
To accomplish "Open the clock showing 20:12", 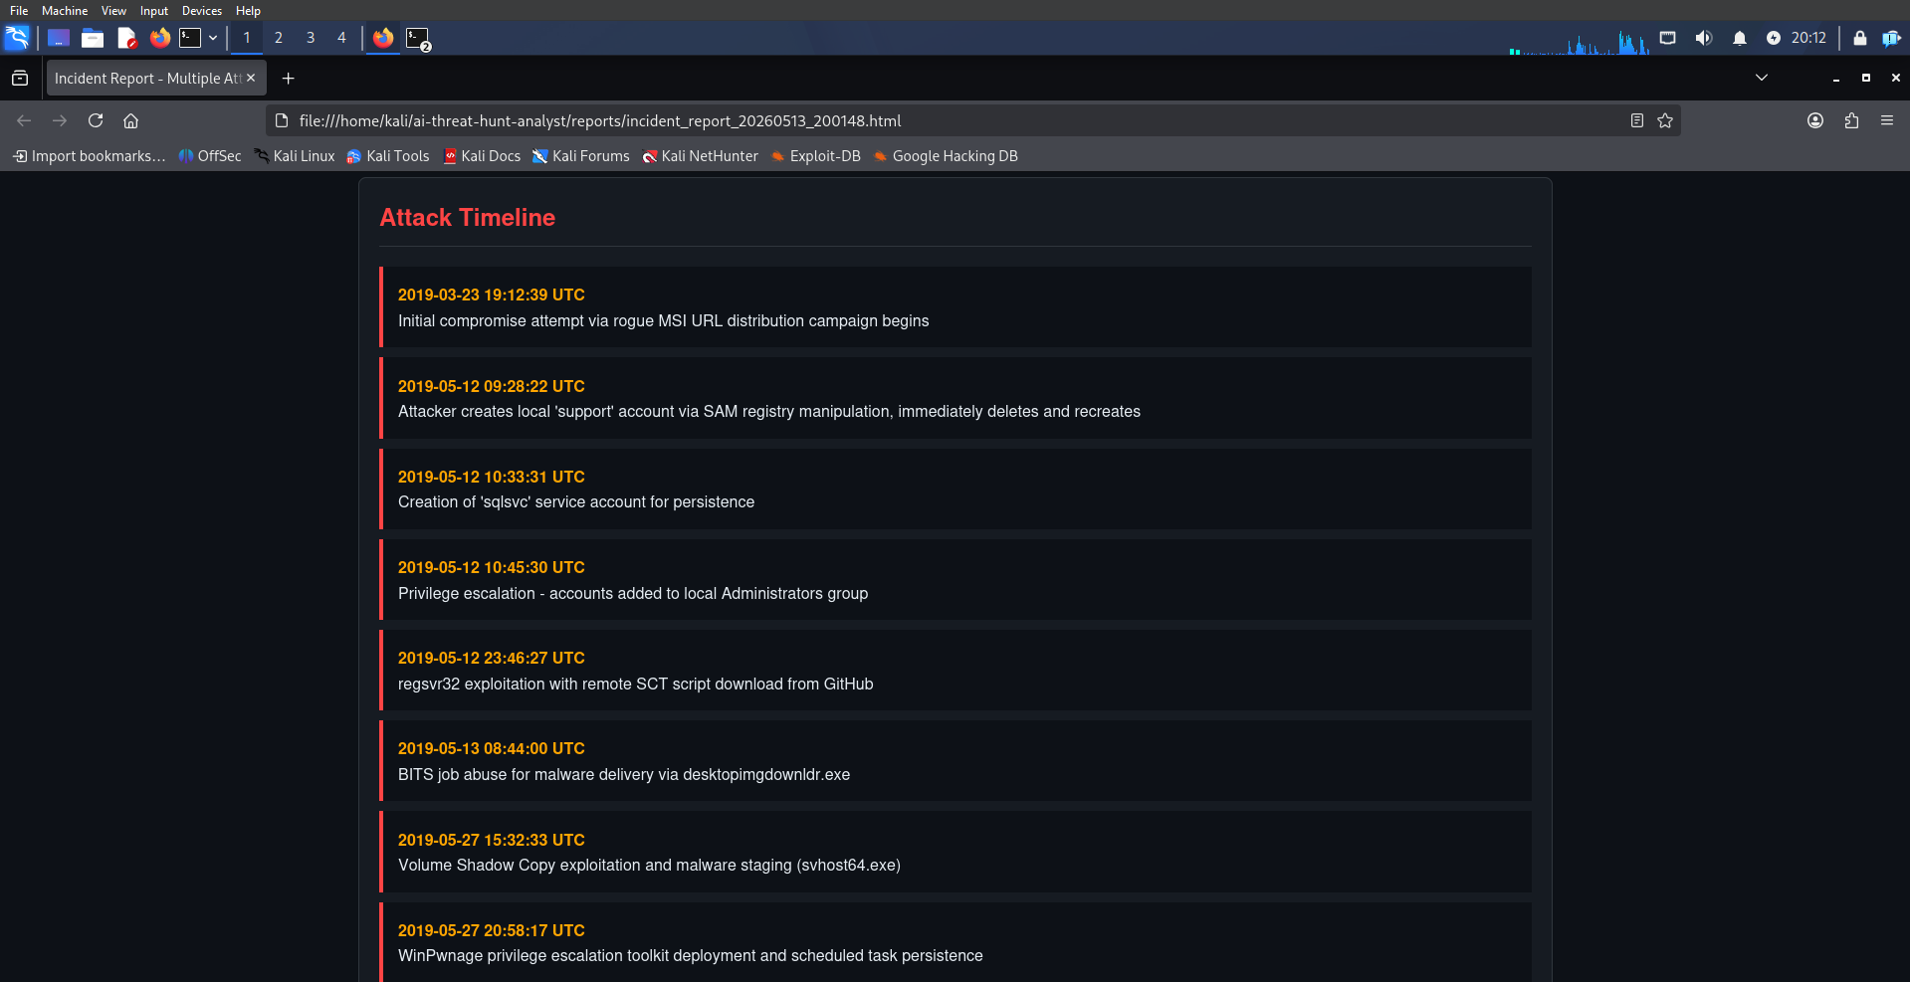I will (x=1808, y=38).
